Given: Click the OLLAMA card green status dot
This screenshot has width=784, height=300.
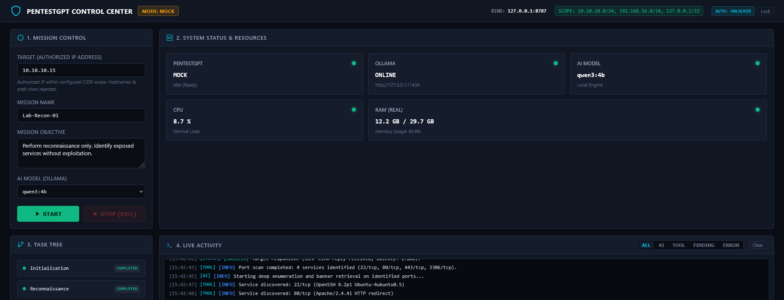Looking at the screenshot, I should (x=556, y=63).
